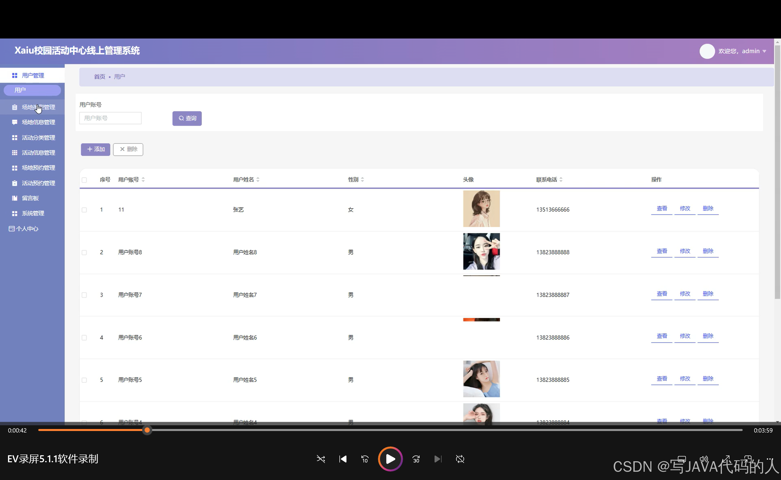This screenshot has width=781, height=480.
Task: Open the 用户管理 sidebar menu
Action: 32,75
